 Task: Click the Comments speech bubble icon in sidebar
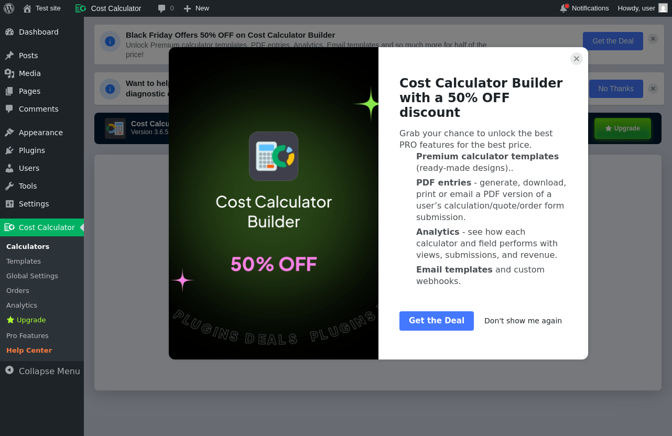pyautogui.click(x=9, y=109)
